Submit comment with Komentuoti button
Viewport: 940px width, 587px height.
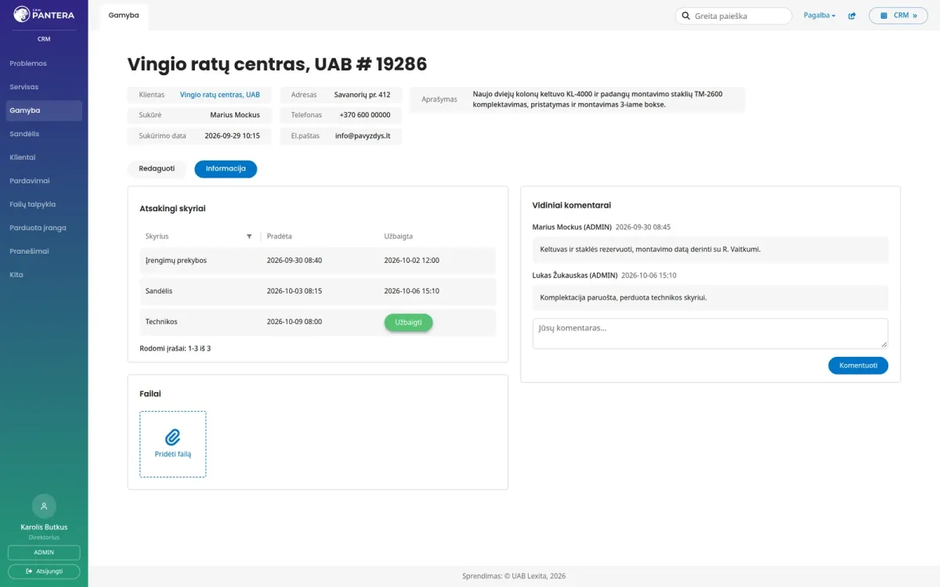[x=858, y=366]
